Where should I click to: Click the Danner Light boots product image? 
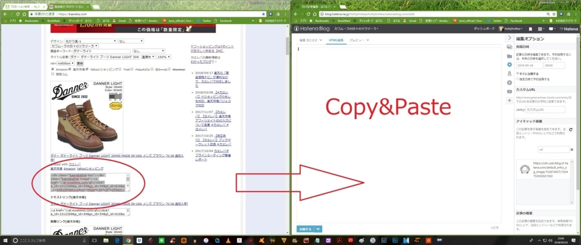(x=87, y=117)
